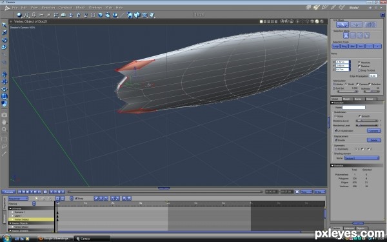Toggle the Symmetry checkbox
387x242 pixels.
point(335,149)
